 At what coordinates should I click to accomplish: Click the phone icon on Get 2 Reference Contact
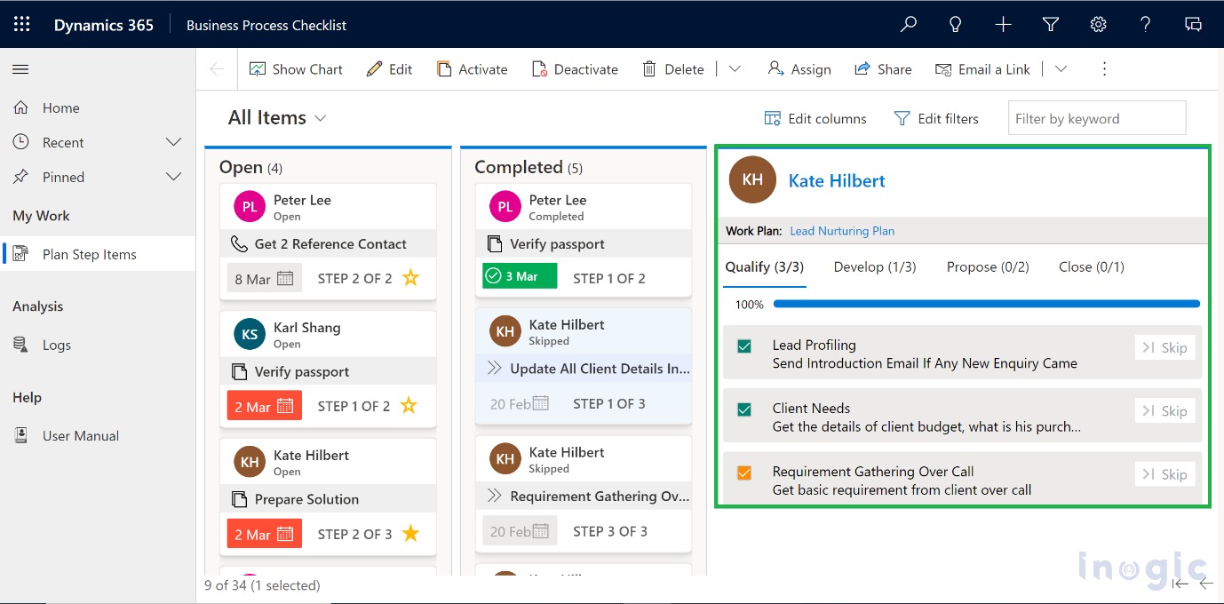pos(238,243)
